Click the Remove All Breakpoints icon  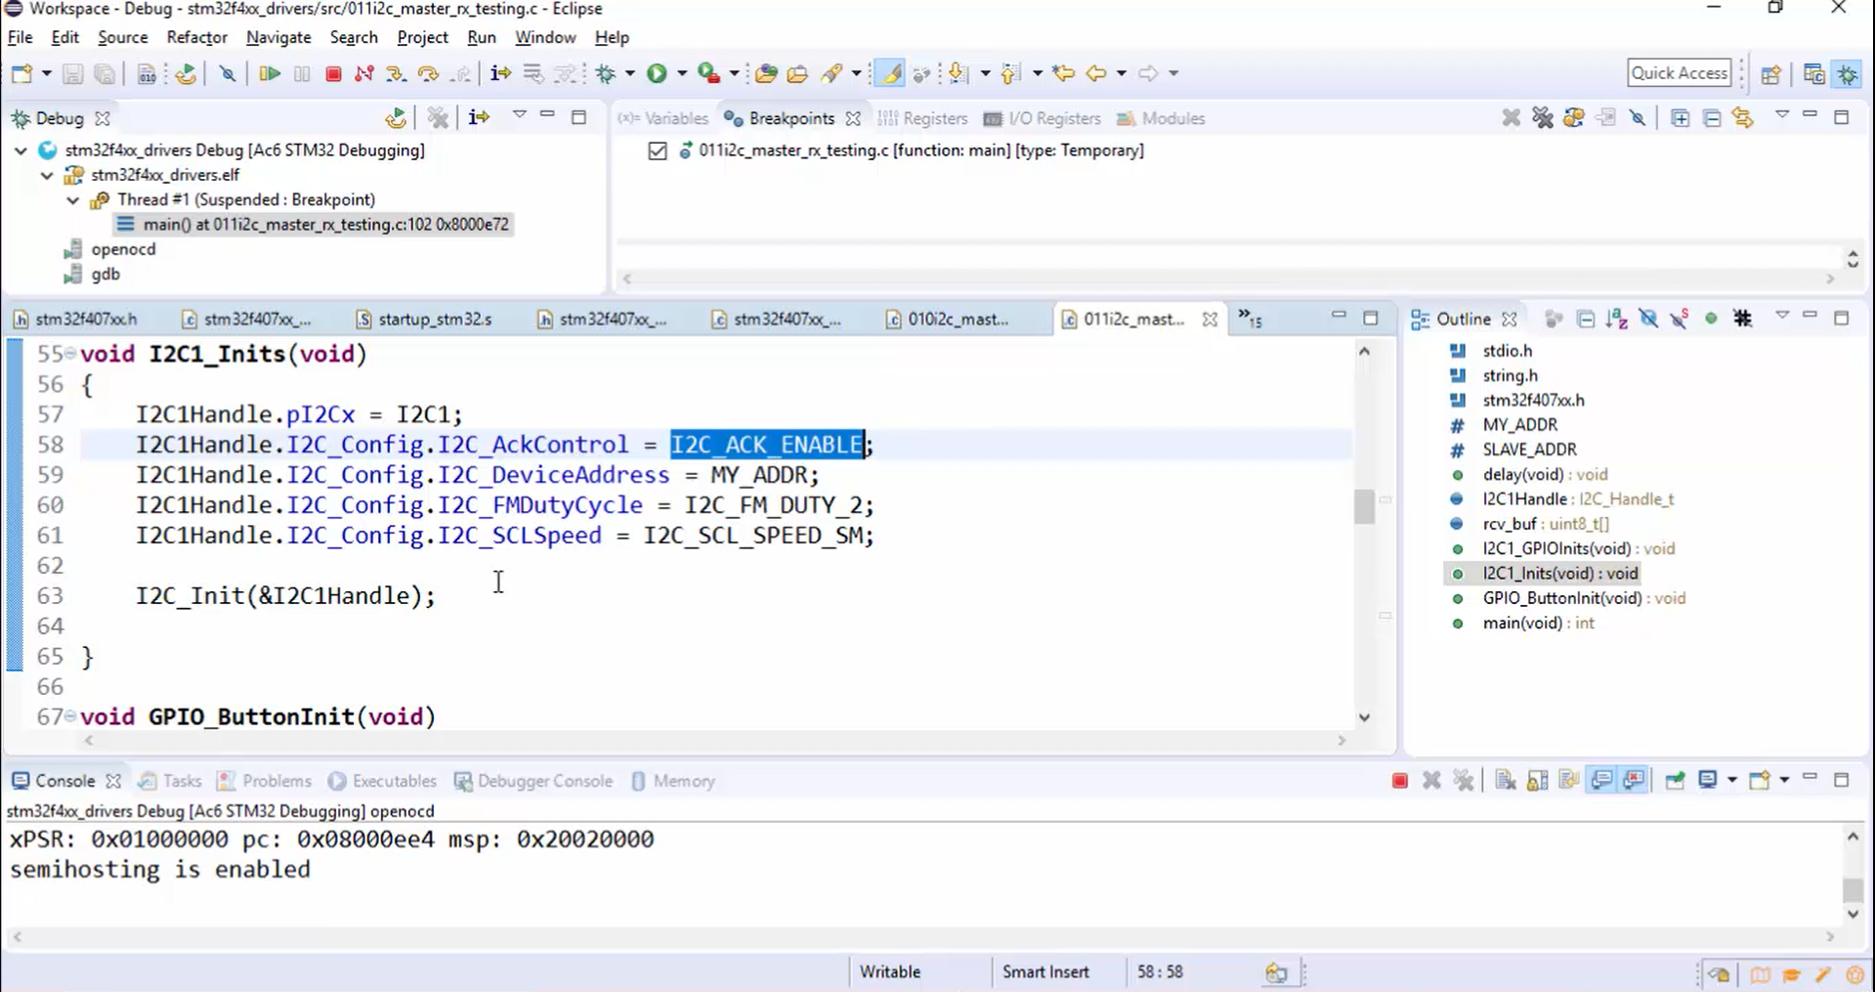point(1543,118)
